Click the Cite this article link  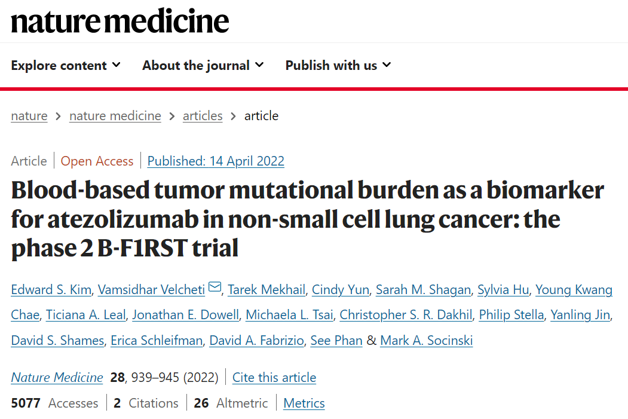pos(274,377)
